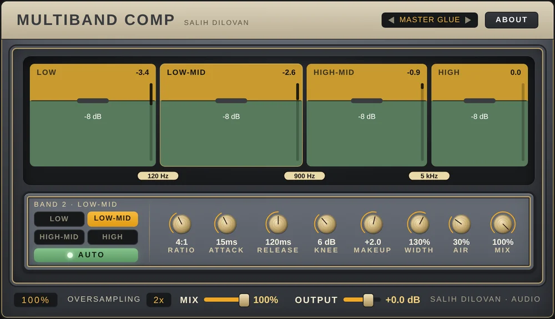Click the band MIX knob
Screen dimensions: 555x319
click(x=503, y=224)
